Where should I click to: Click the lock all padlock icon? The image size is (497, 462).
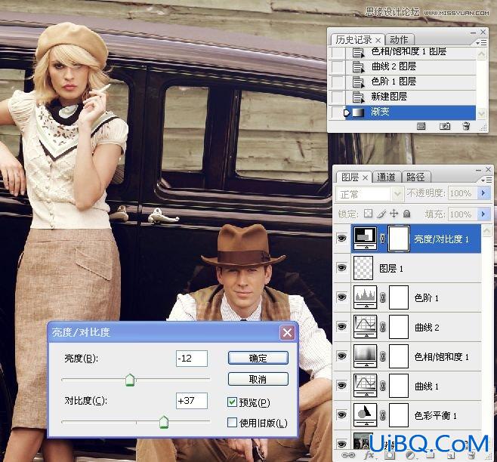click(x=406, y=214)
